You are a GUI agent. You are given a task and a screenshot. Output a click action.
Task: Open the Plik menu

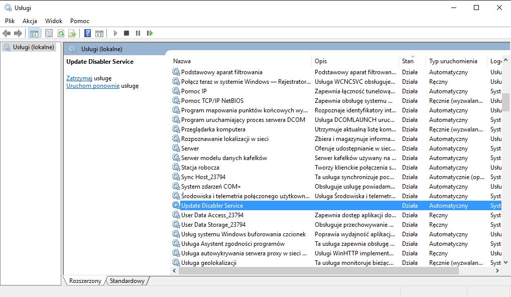tap(10, 21)
